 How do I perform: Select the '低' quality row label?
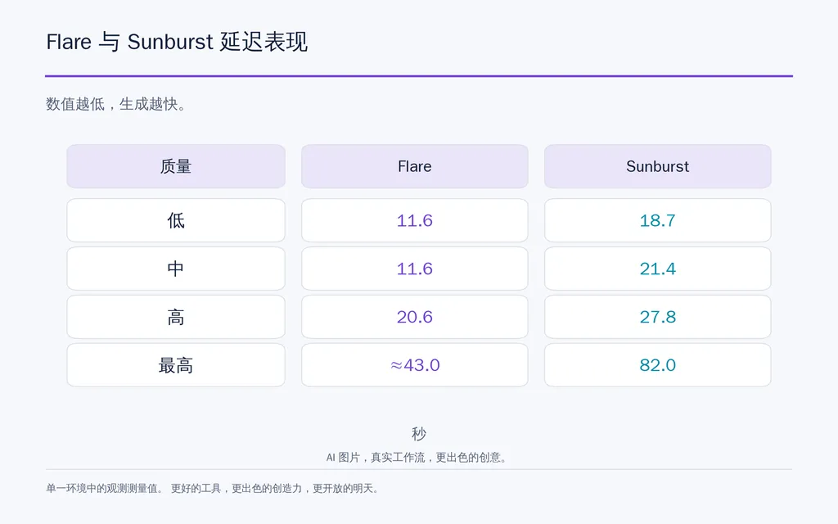tap(176, 220)
